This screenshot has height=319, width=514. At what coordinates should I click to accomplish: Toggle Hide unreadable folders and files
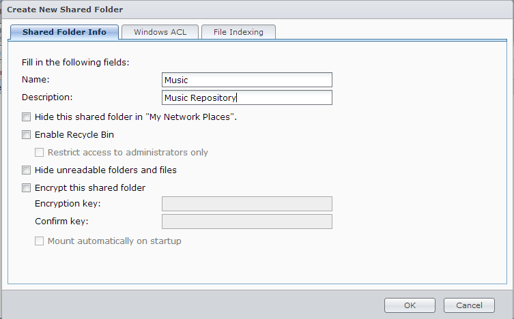(x=27, y=170)
